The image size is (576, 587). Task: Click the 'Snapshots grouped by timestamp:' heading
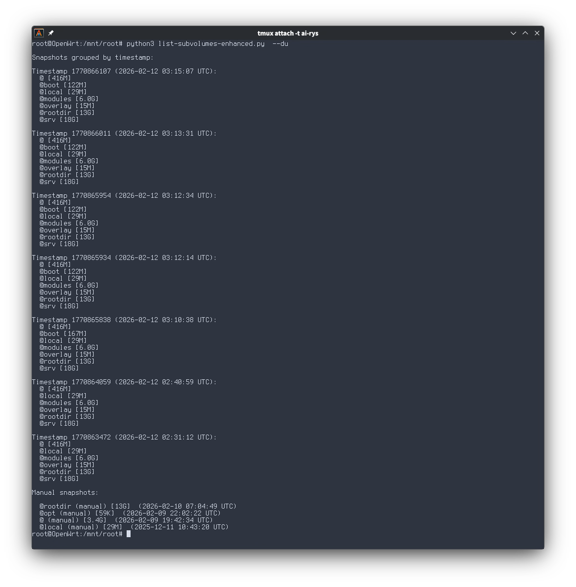tap(93, 58)
